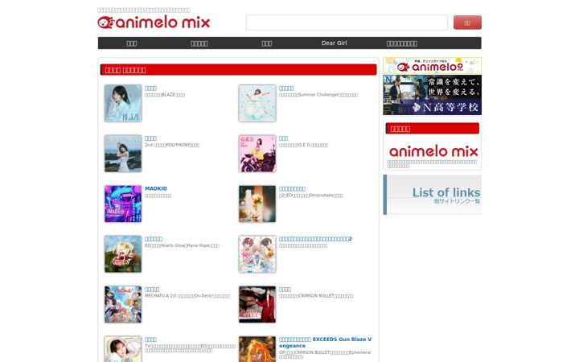Viewport: 579px width, 362px height.
Task: Open the Q.E.D. motorcycle cover thumbnail
Action: [257, 154]
